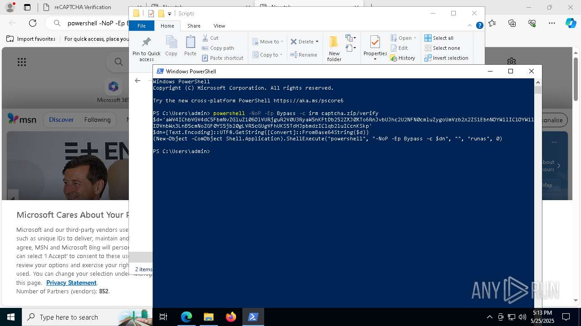Open the File menu in Explorer
This screenshot has height=326, width=581.
(142, 26)
